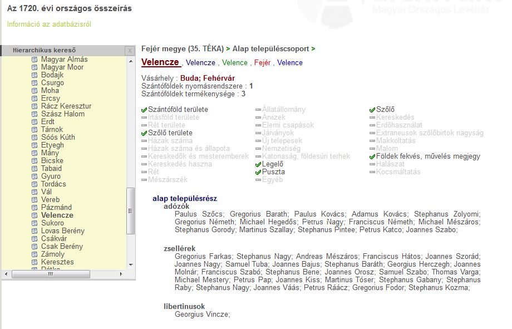Open Fejér megye (35. TÉKA) breadcrumb
512x329 pixels.
coord(183,49)
